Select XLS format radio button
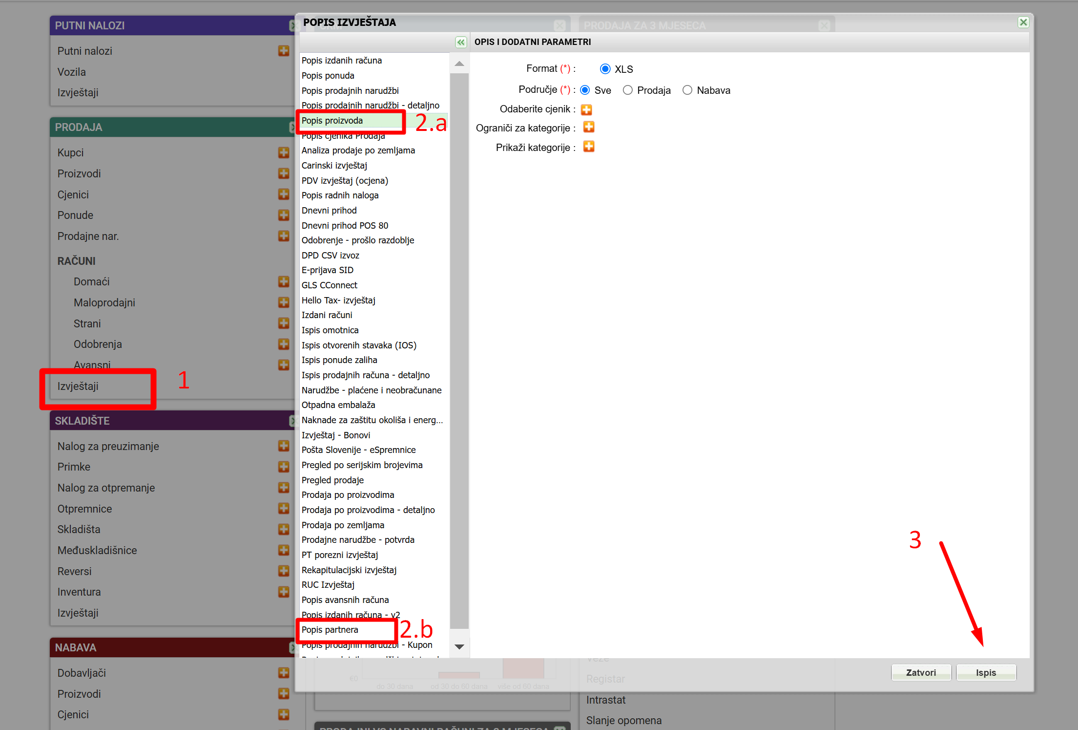The image size is (1078, 730). (605, 69)
